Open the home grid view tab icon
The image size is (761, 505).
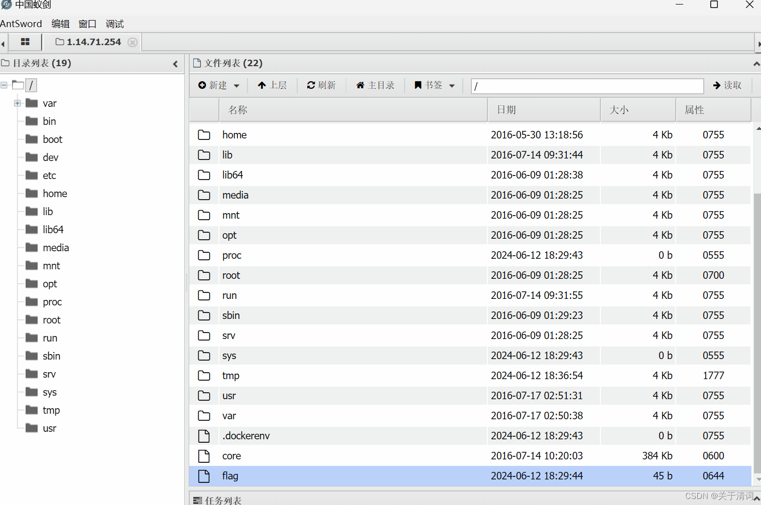point(25,42)
